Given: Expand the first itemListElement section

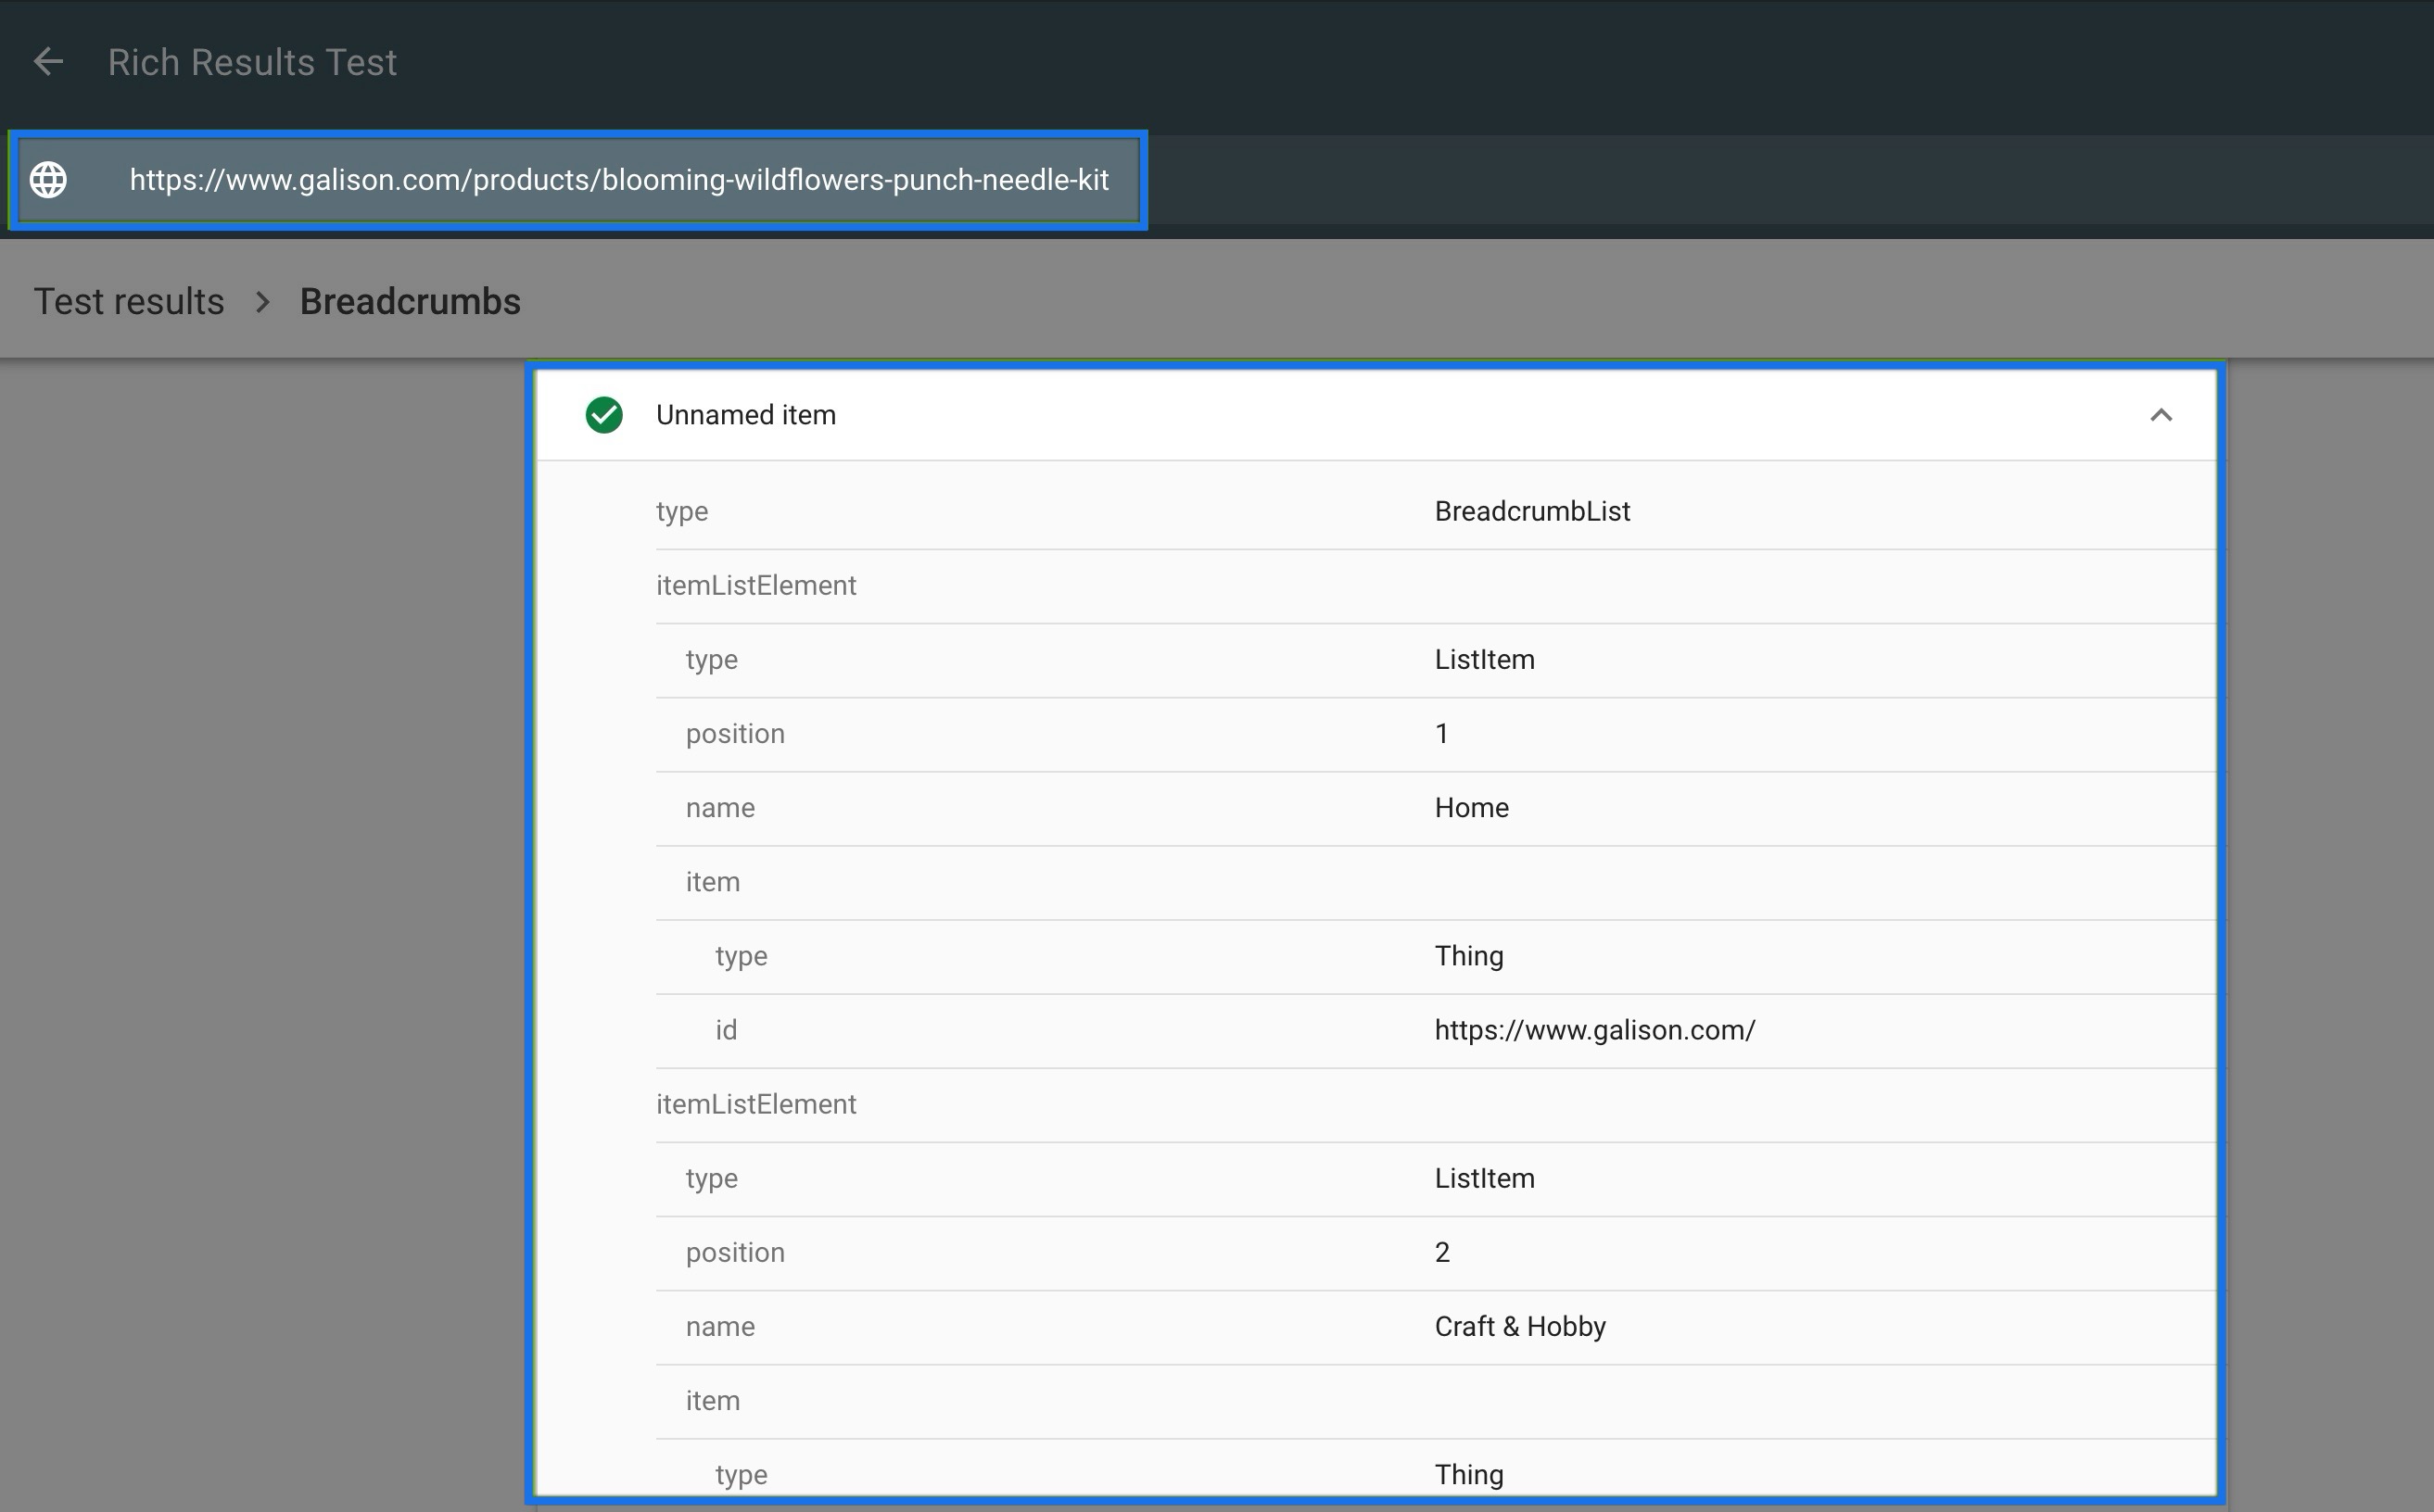Looking at the screenshot, I should coord(756,585).
